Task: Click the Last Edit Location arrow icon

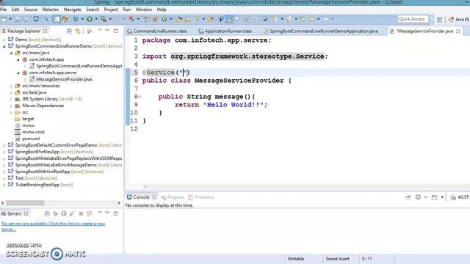Action: 303,19
